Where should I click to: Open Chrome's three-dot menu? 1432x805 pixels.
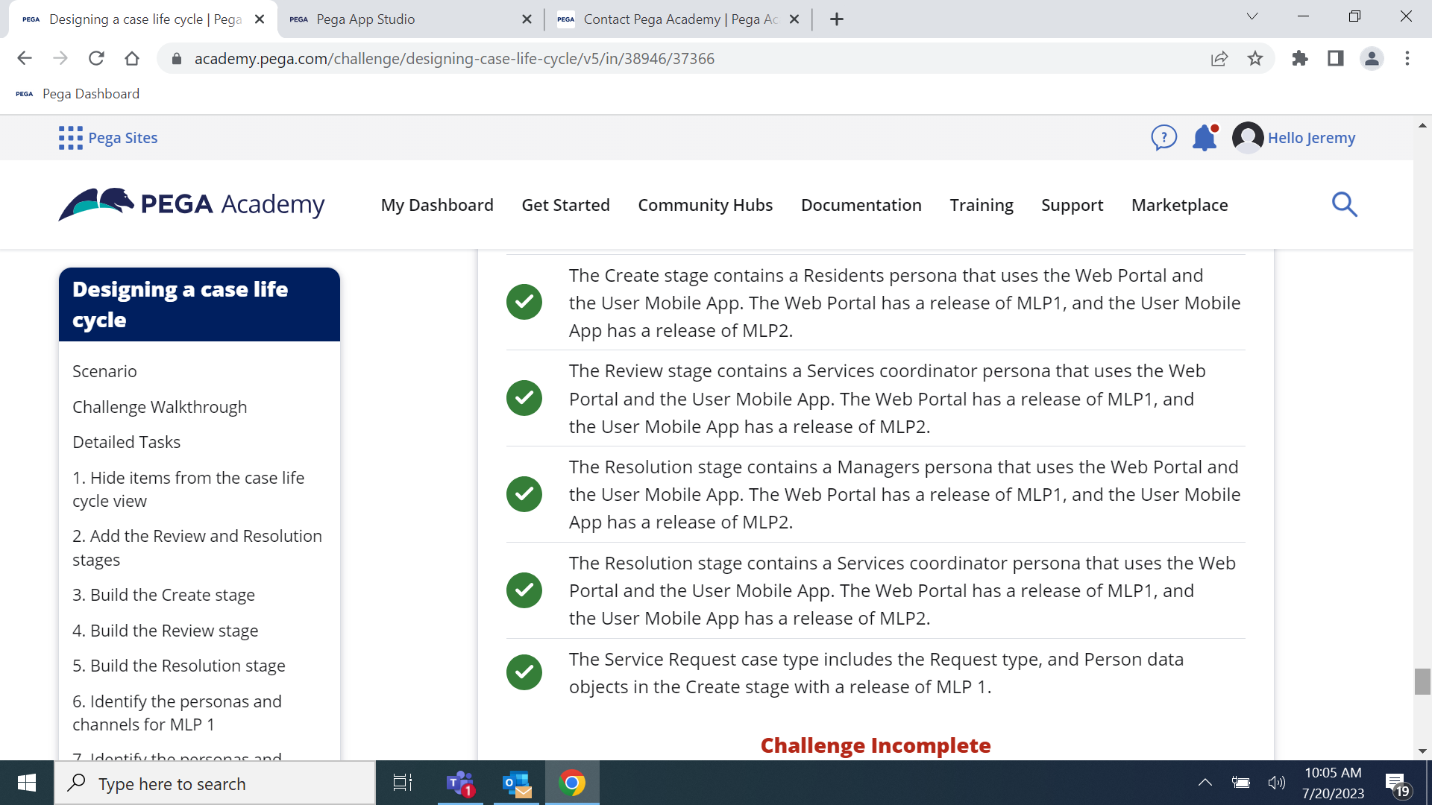[x=1408, y=58]
